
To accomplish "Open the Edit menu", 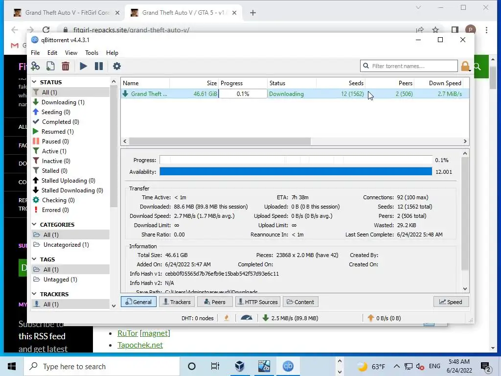I will point(52,53).
